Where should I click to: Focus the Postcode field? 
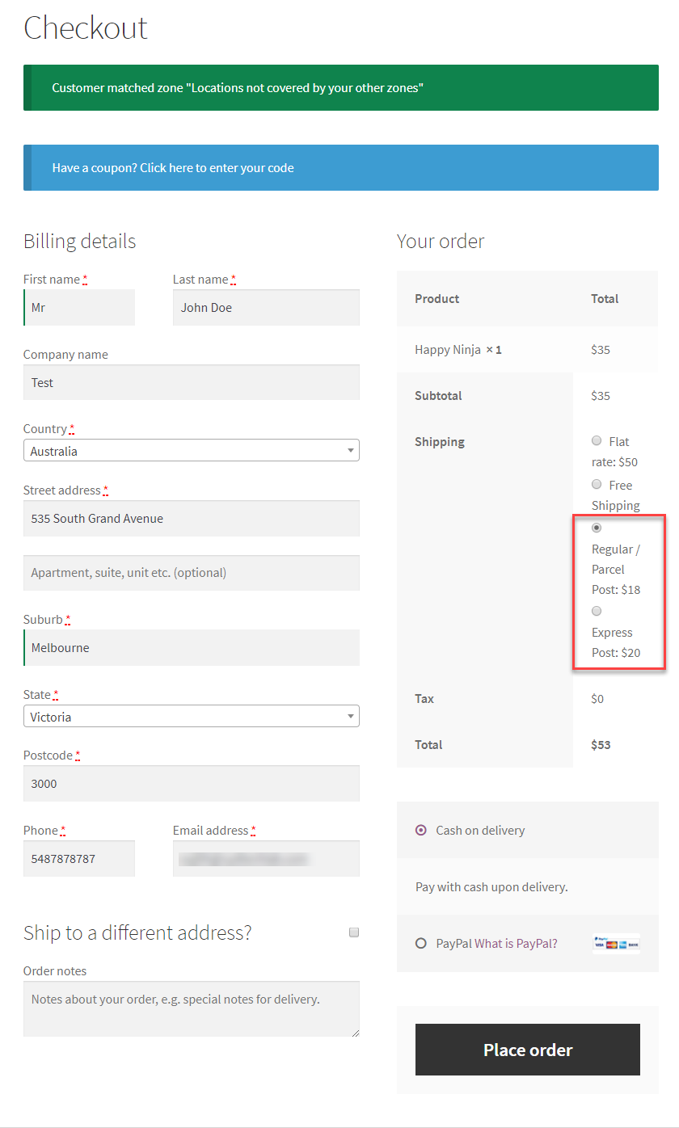pos(191,784)
